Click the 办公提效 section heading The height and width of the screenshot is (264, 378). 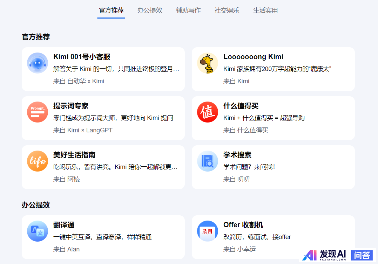36,205
